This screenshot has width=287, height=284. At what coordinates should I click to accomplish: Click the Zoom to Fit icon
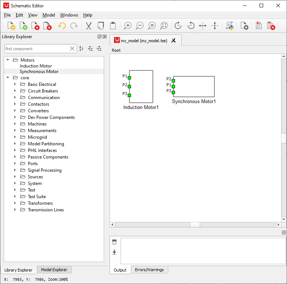(x=164, y=26)
